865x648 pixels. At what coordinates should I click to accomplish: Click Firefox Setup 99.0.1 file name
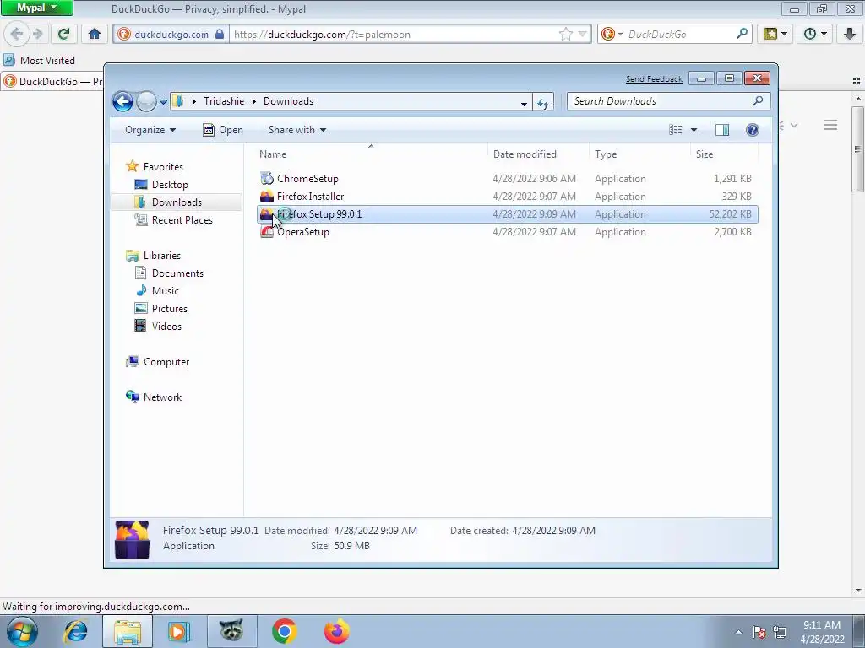[x=319, y=214]
